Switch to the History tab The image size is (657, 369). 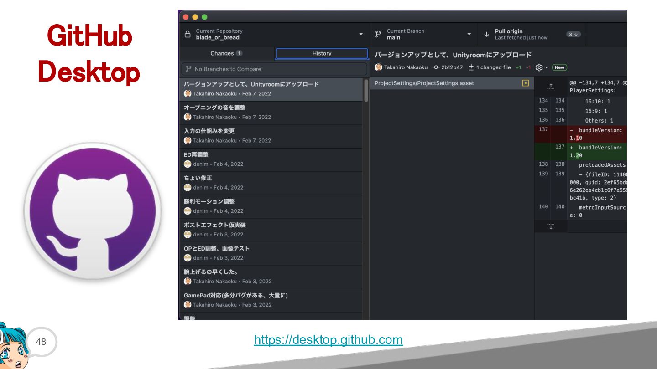click(322, 53)
